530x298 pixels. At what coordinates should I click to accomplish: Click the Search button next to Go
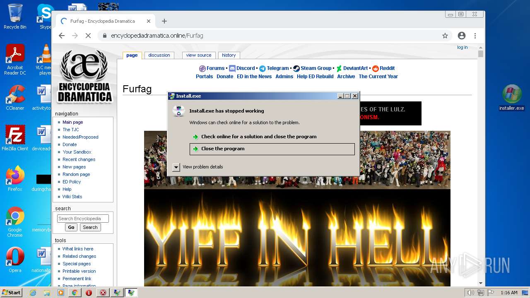click(x=90, y=227)
